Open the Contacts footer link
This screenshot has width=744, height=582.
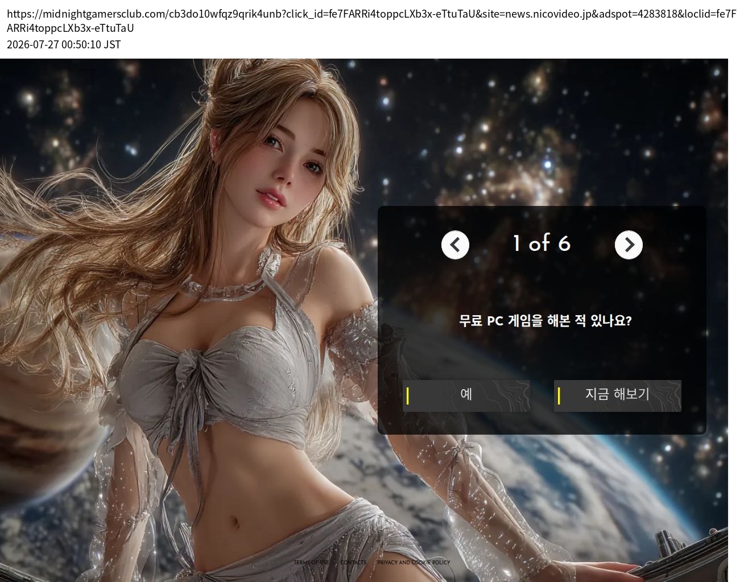pos(354,562)
